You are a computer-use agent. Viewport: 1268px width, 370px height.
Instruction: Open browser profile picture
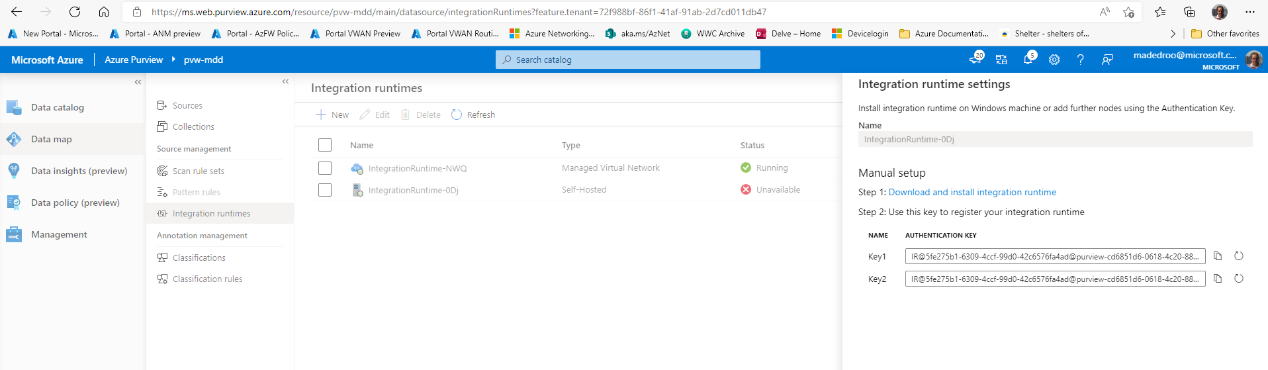coord(1220,12)
